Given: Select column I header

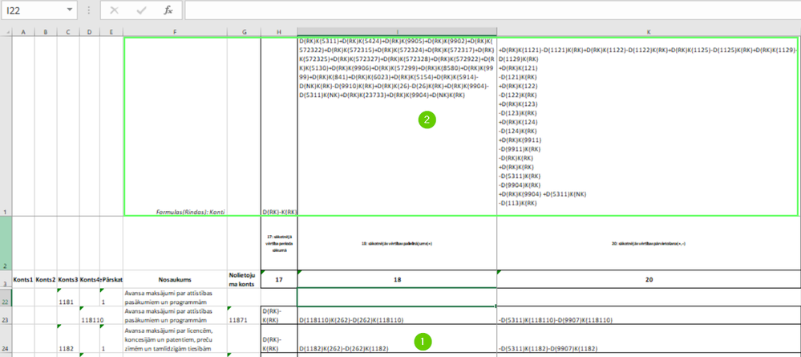Looking at the screenshot, I should 397,32.
